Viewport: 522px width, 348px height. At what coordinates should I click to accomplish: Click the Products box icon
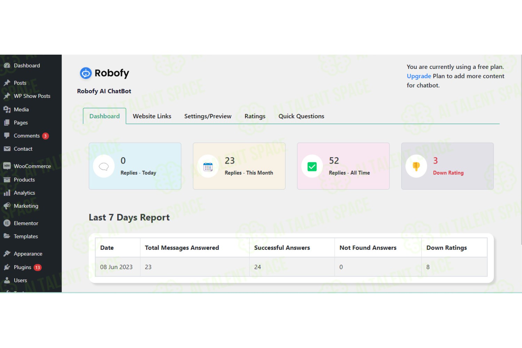7,180
